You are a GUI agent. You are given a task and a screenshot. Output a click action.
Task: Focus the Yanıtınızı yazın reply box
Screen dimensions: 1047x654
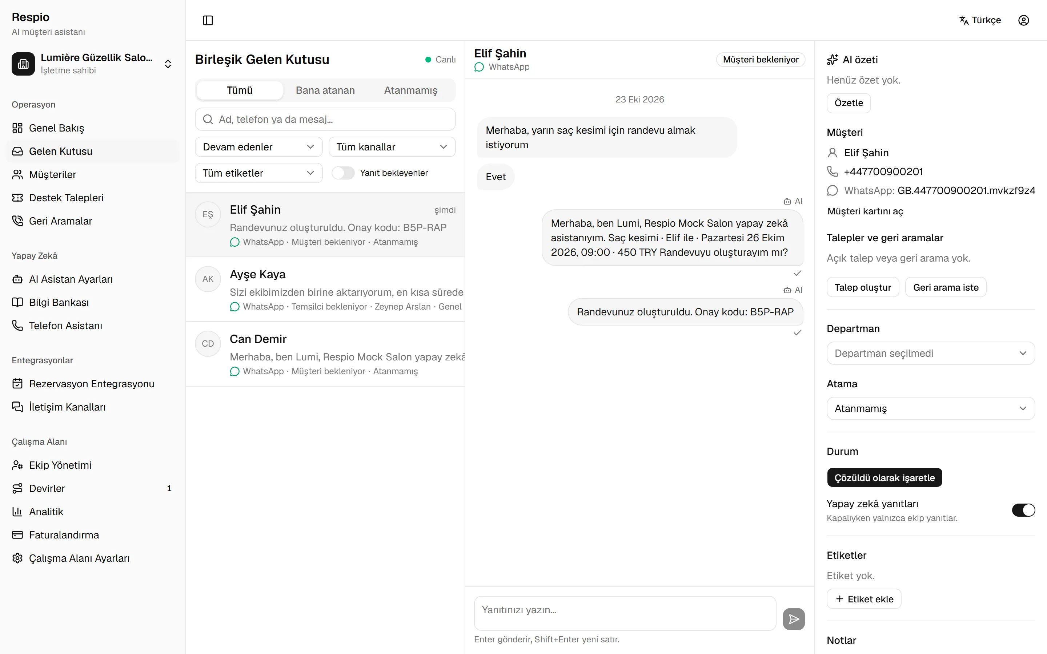pyautogui.click(x=625, y=613)
